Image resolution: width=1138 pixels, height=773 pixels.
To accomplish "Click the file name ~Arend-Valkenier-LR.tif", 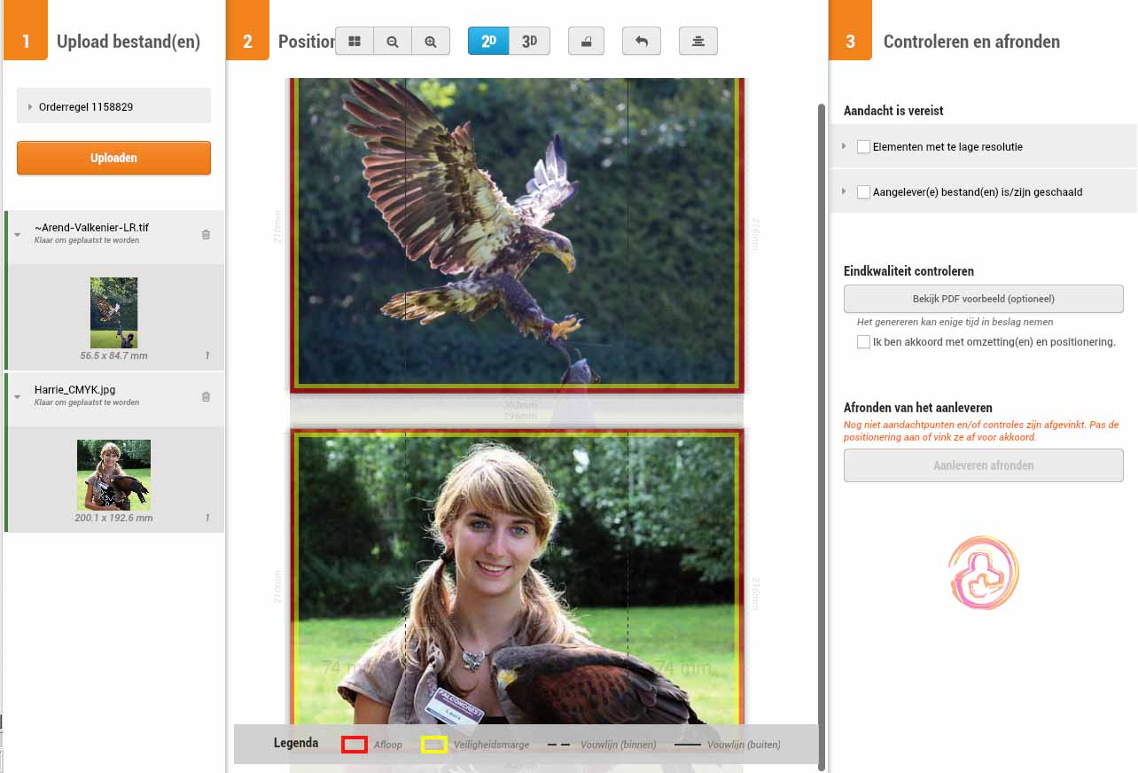I will [91, 228].
